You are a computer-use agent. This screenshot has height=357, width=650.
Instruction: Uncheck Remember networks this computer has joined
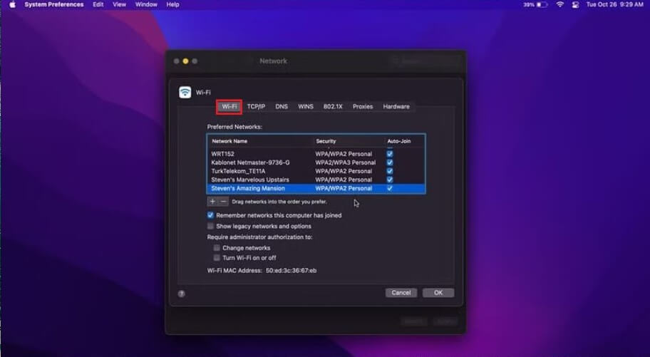click(x=210, y=215)
